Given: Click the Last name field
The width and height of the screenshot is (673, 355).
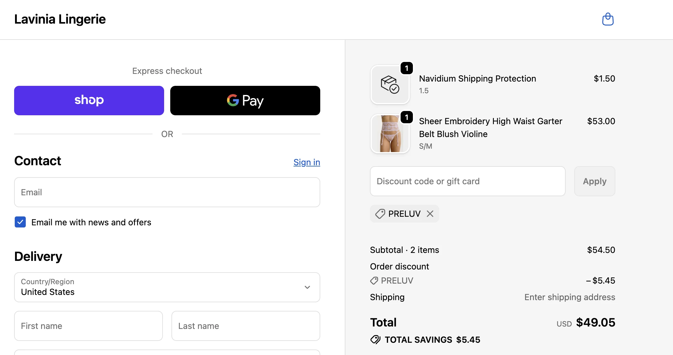Looking at the screenshot, I should click(x=246, y=326).
